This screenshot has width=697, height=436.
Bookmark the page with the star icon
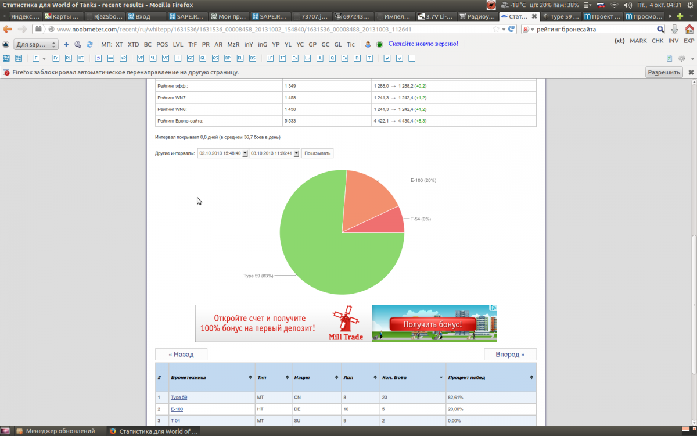coord(495,29)
